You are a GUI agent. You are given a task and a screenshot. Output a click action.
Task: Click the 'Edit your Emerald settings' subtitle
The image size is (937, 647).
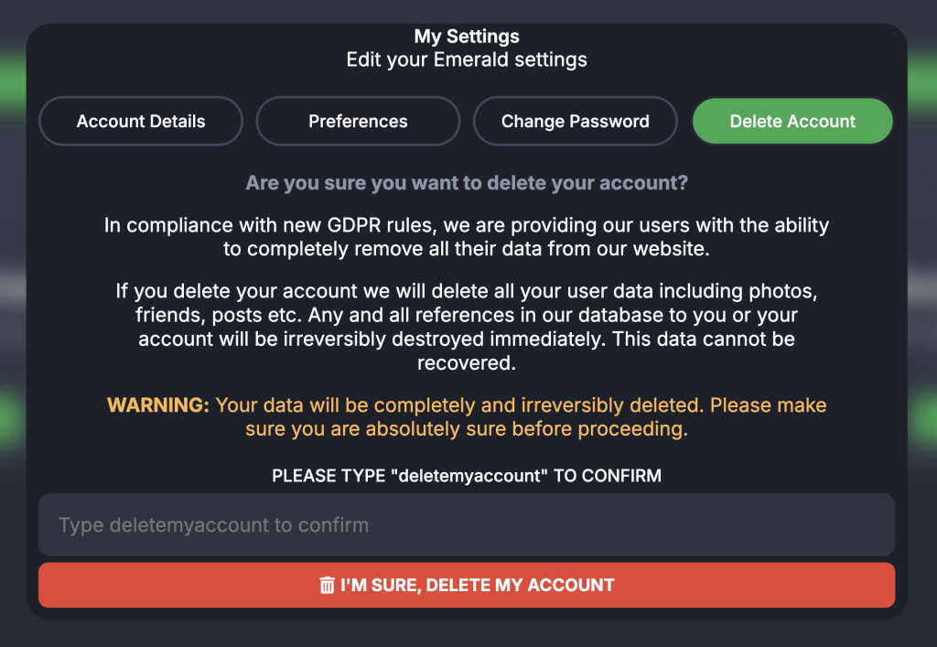467,60
